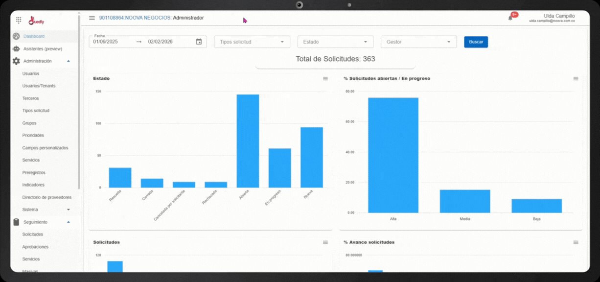Expand the Sistema submenu
Image resolution: width=600 pixels, height=282 pixels.
tap(68, 210)
